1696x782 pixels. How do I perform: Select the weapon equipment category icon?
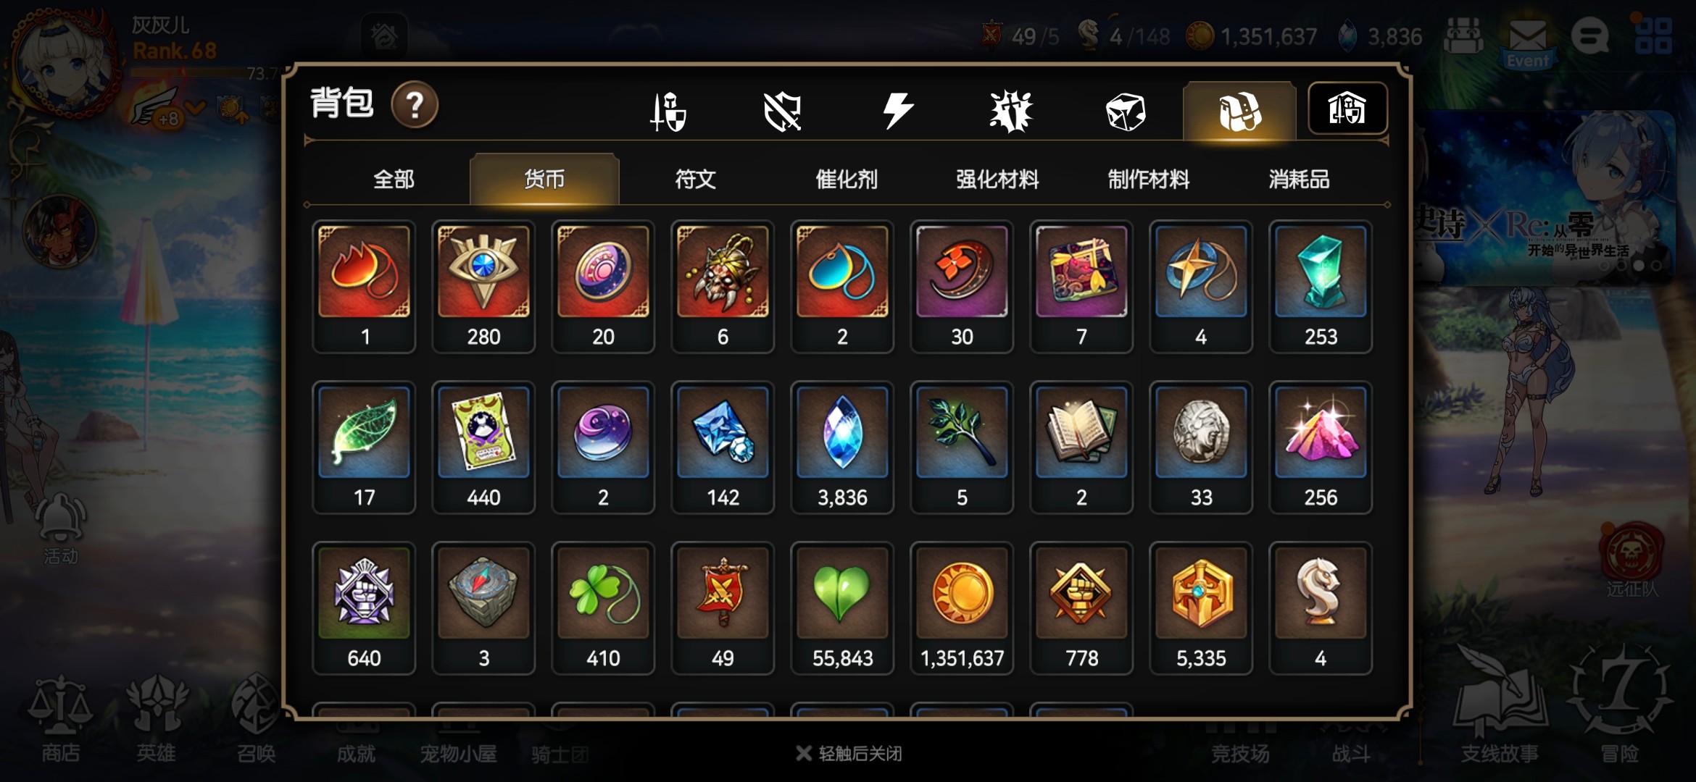pyautogui.click(x=668, y=112)
